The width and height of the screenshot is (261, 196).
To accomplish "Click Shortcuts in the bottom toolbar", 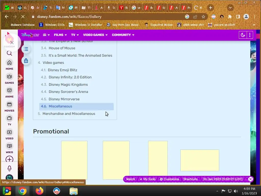I will (190, 179).
